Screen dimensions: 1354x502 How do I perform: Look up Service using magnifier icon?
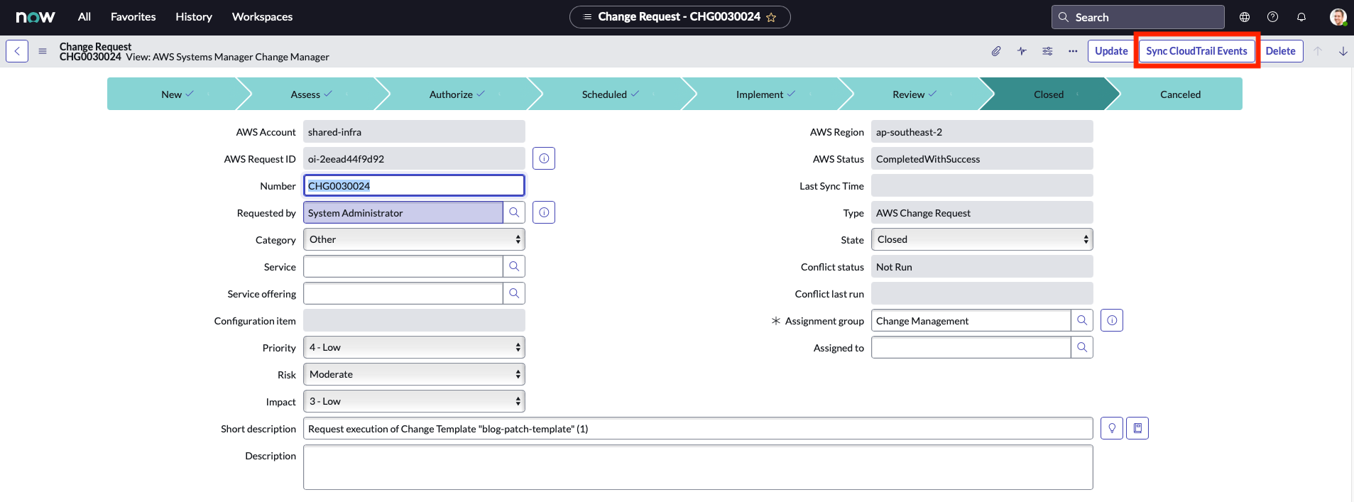point(514,266)
